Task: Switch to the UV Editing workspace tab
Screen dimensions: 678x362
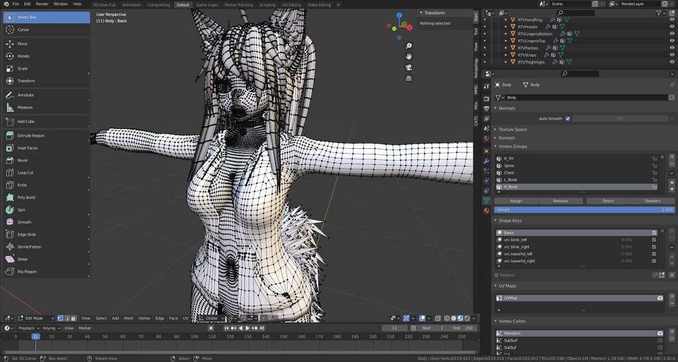Action: point(291,5)
